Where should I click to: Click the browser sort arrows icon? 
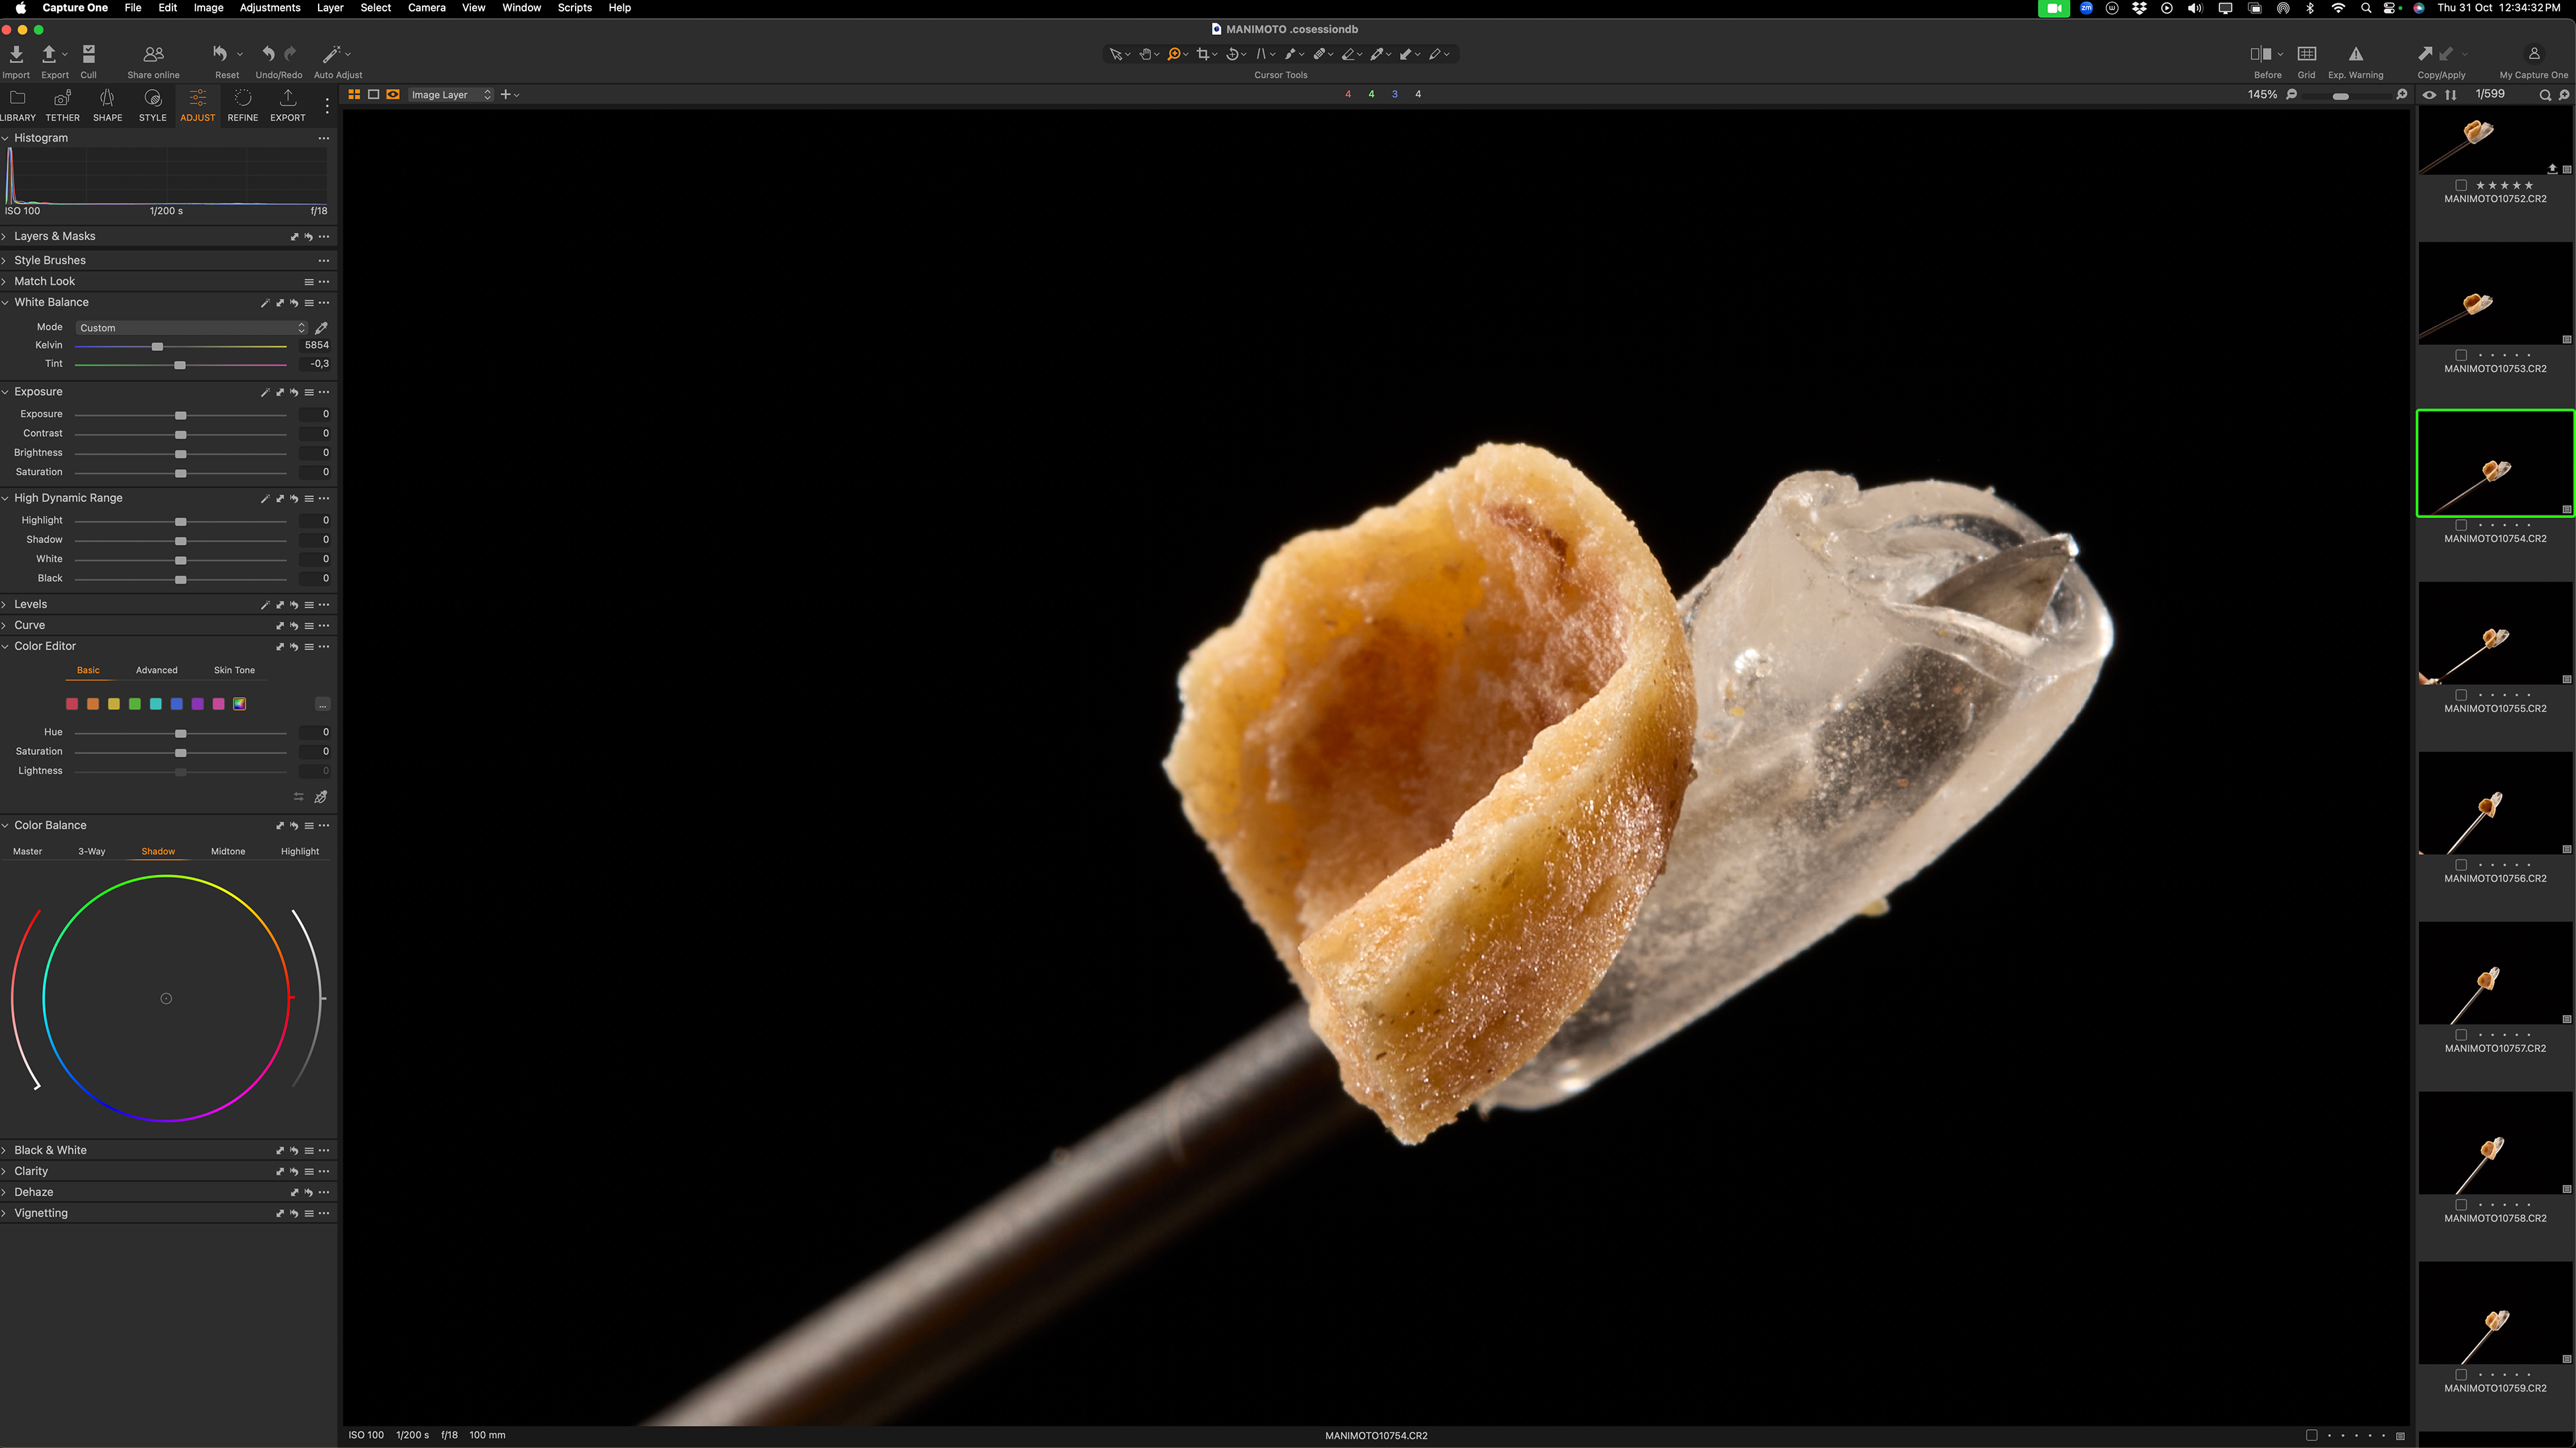click(x=2450, y=94)
